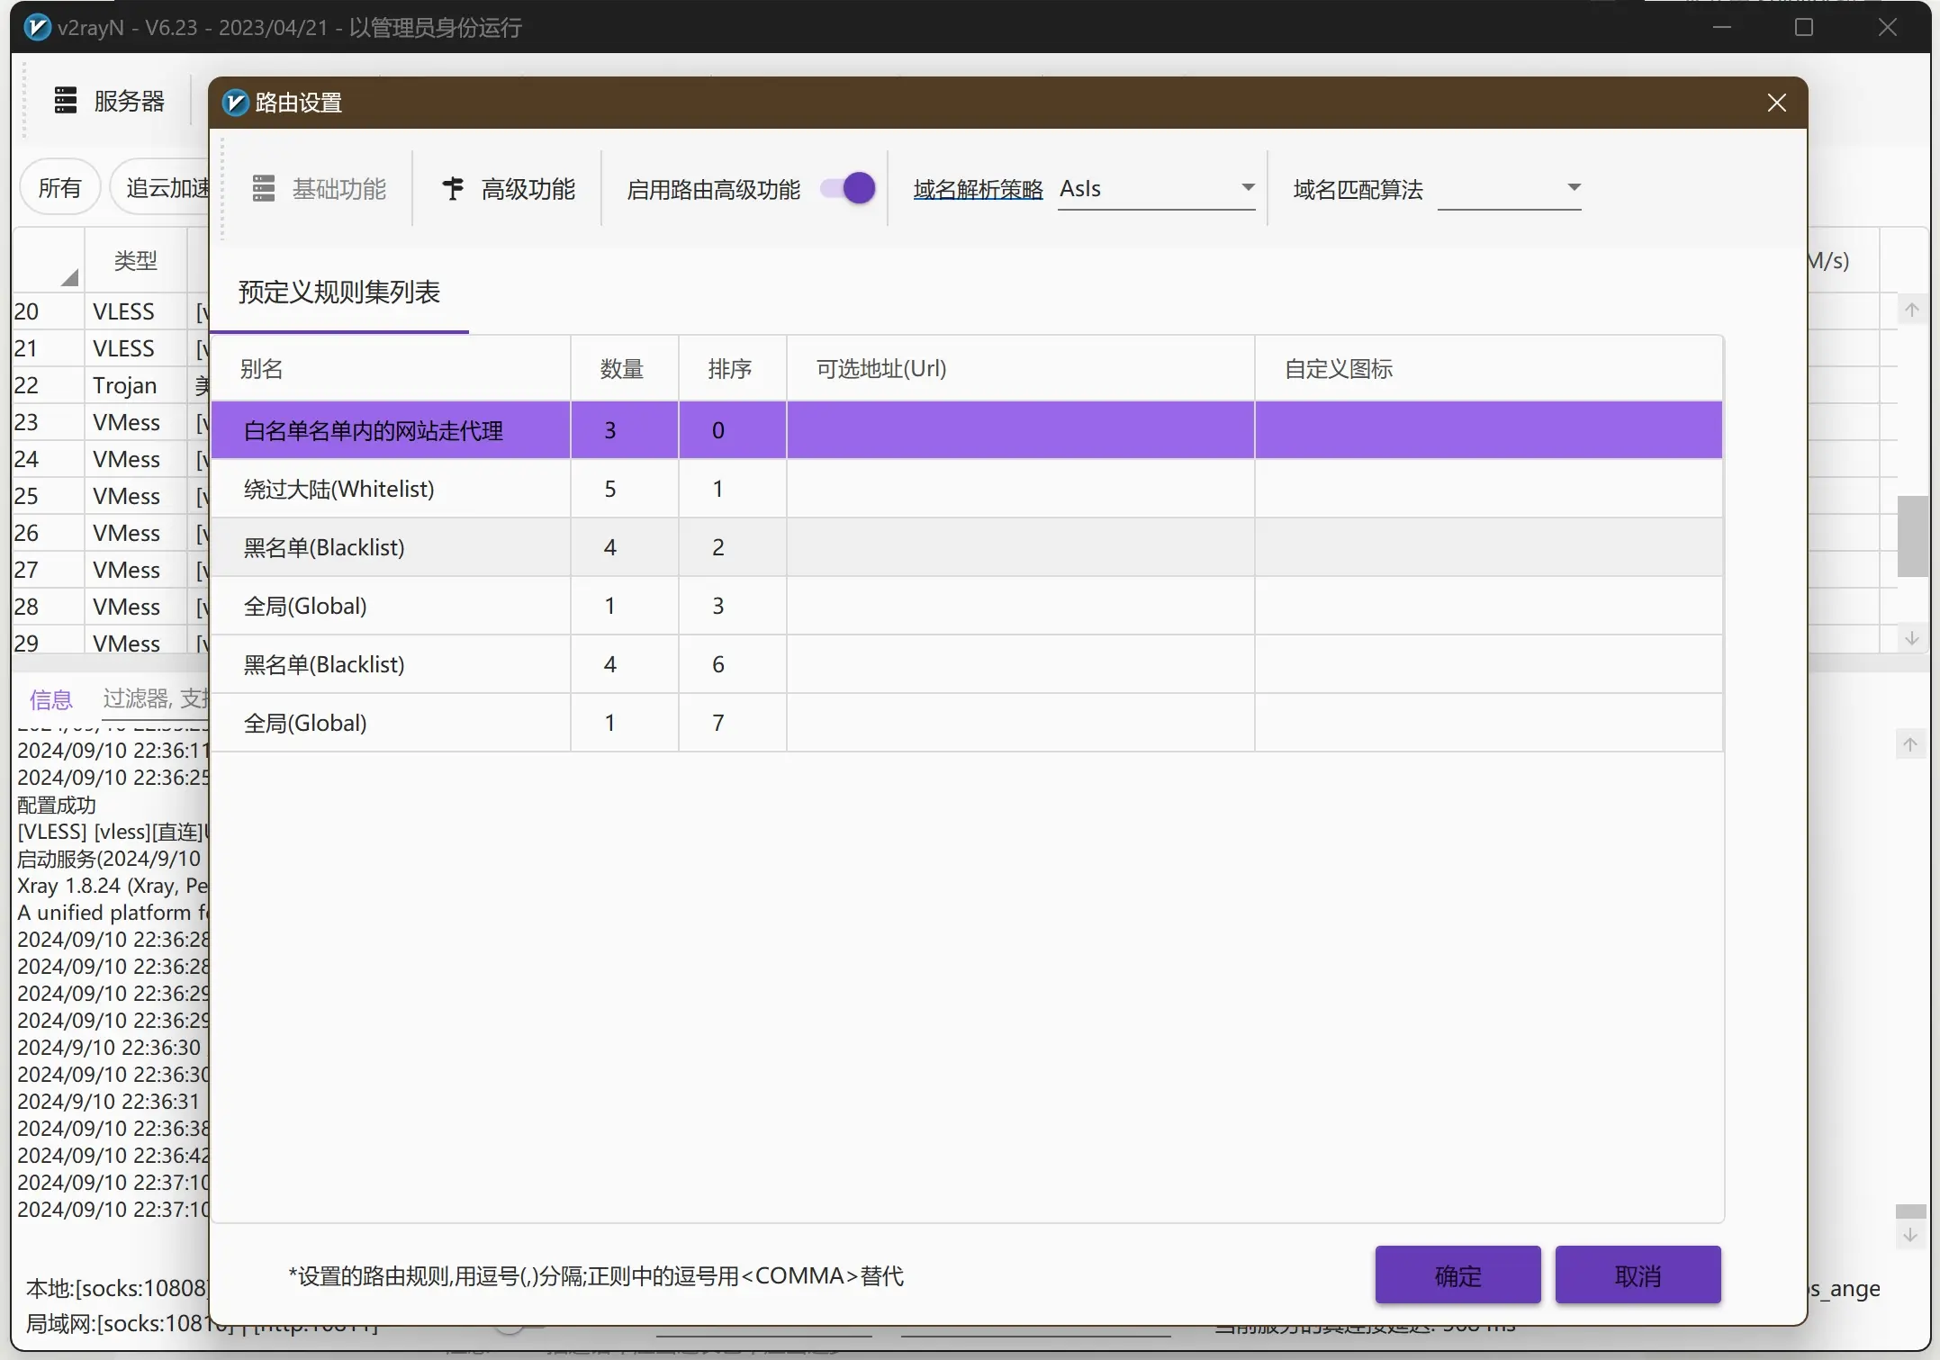Select 全局(Global) row with order 3
The width and height of the screenshot is (1940, 1360).
[967, 606]
